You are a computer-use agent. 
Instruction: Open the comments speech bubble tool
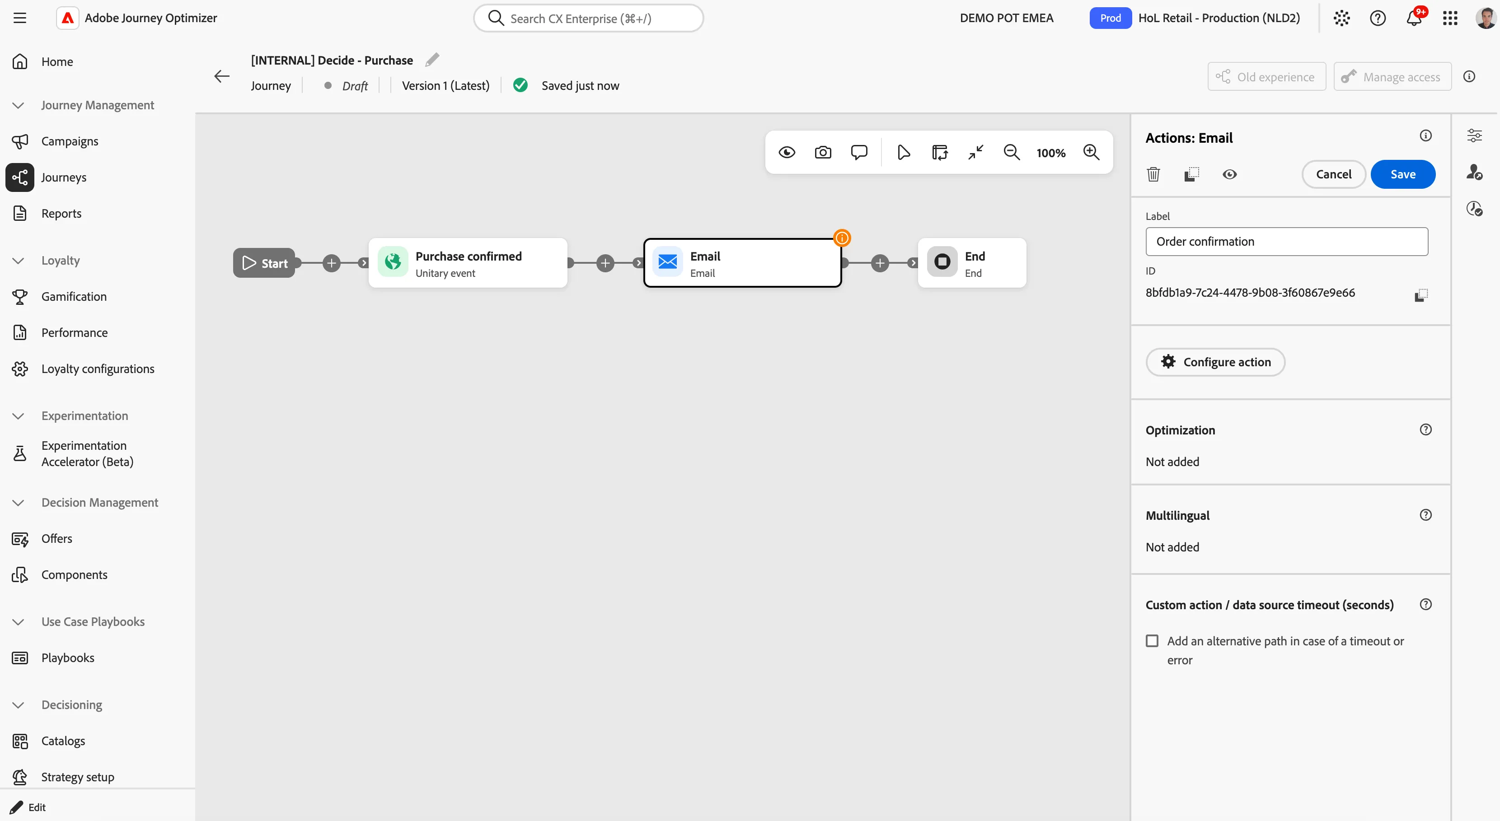point(859,153)
